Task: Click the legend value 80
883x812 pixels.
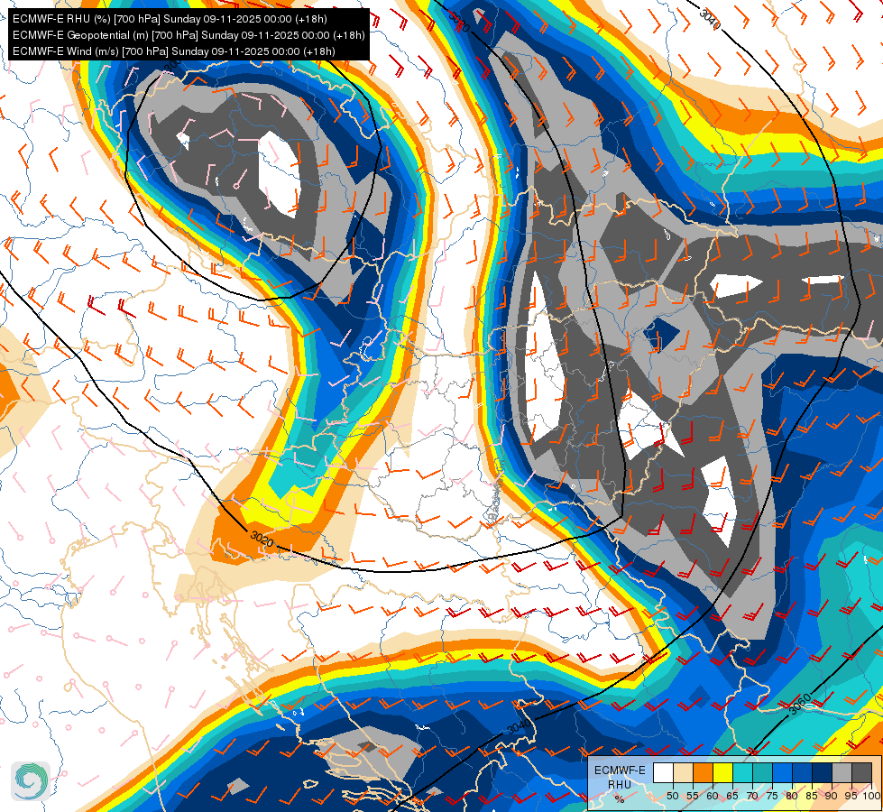Action: coord(792,796)
